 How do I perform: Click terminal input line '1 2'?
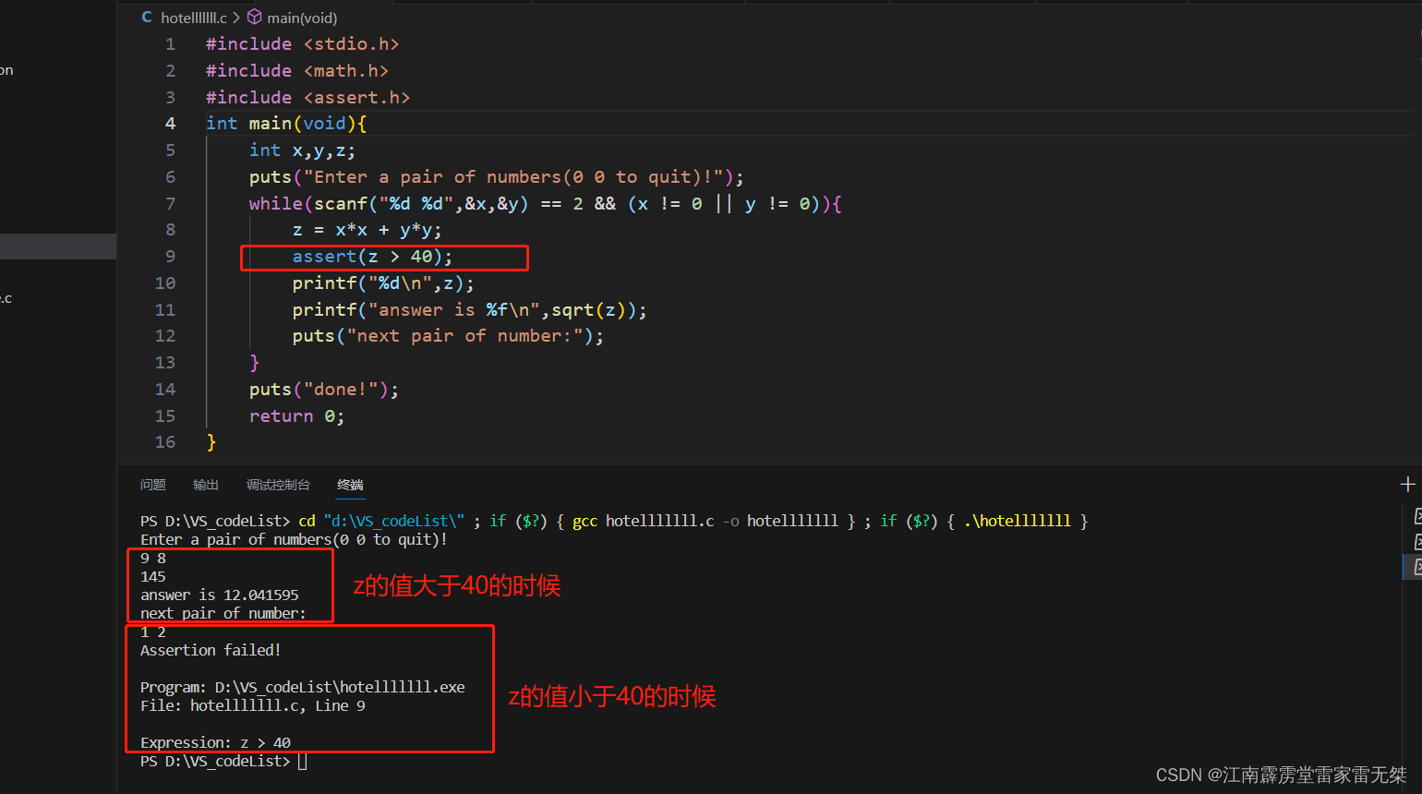(x=153, y=632)
